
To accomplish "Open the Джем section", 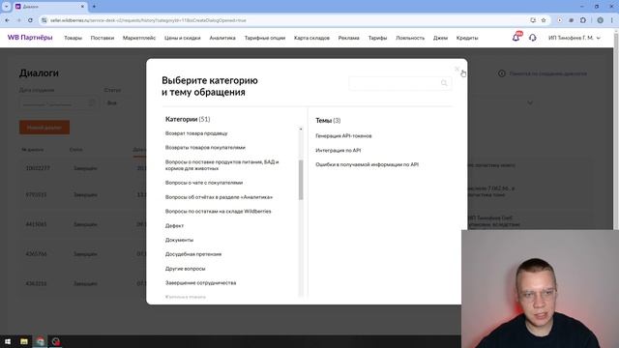I will point(440,38).
